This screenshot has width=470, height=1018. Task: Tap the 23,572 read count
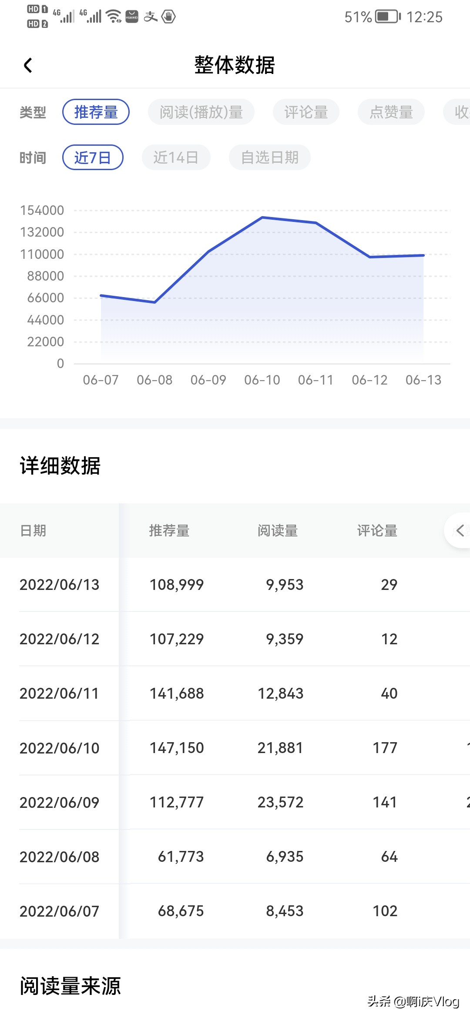[281, 802]
